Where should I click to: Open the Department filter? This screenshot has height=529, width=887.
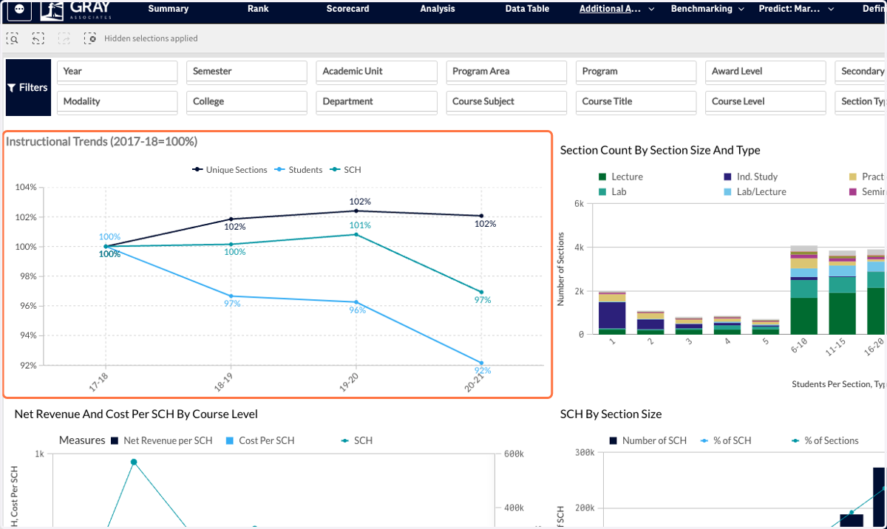point(376,102)
